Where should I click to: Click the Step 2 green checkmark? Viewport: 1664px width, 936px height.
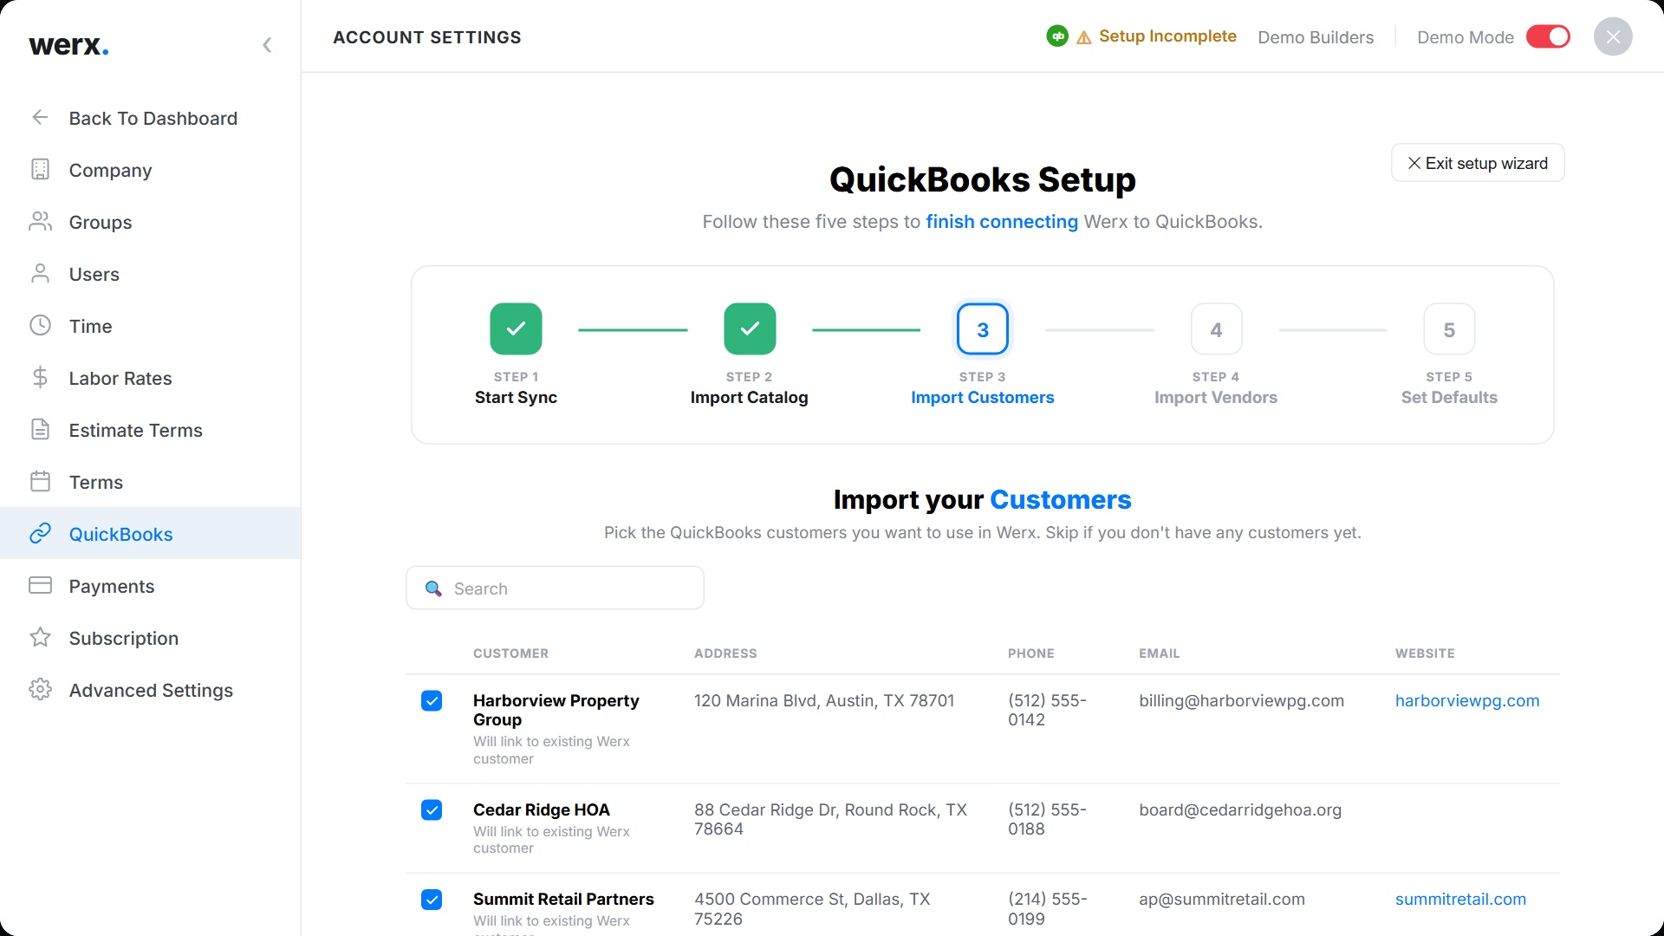[750, 328]
